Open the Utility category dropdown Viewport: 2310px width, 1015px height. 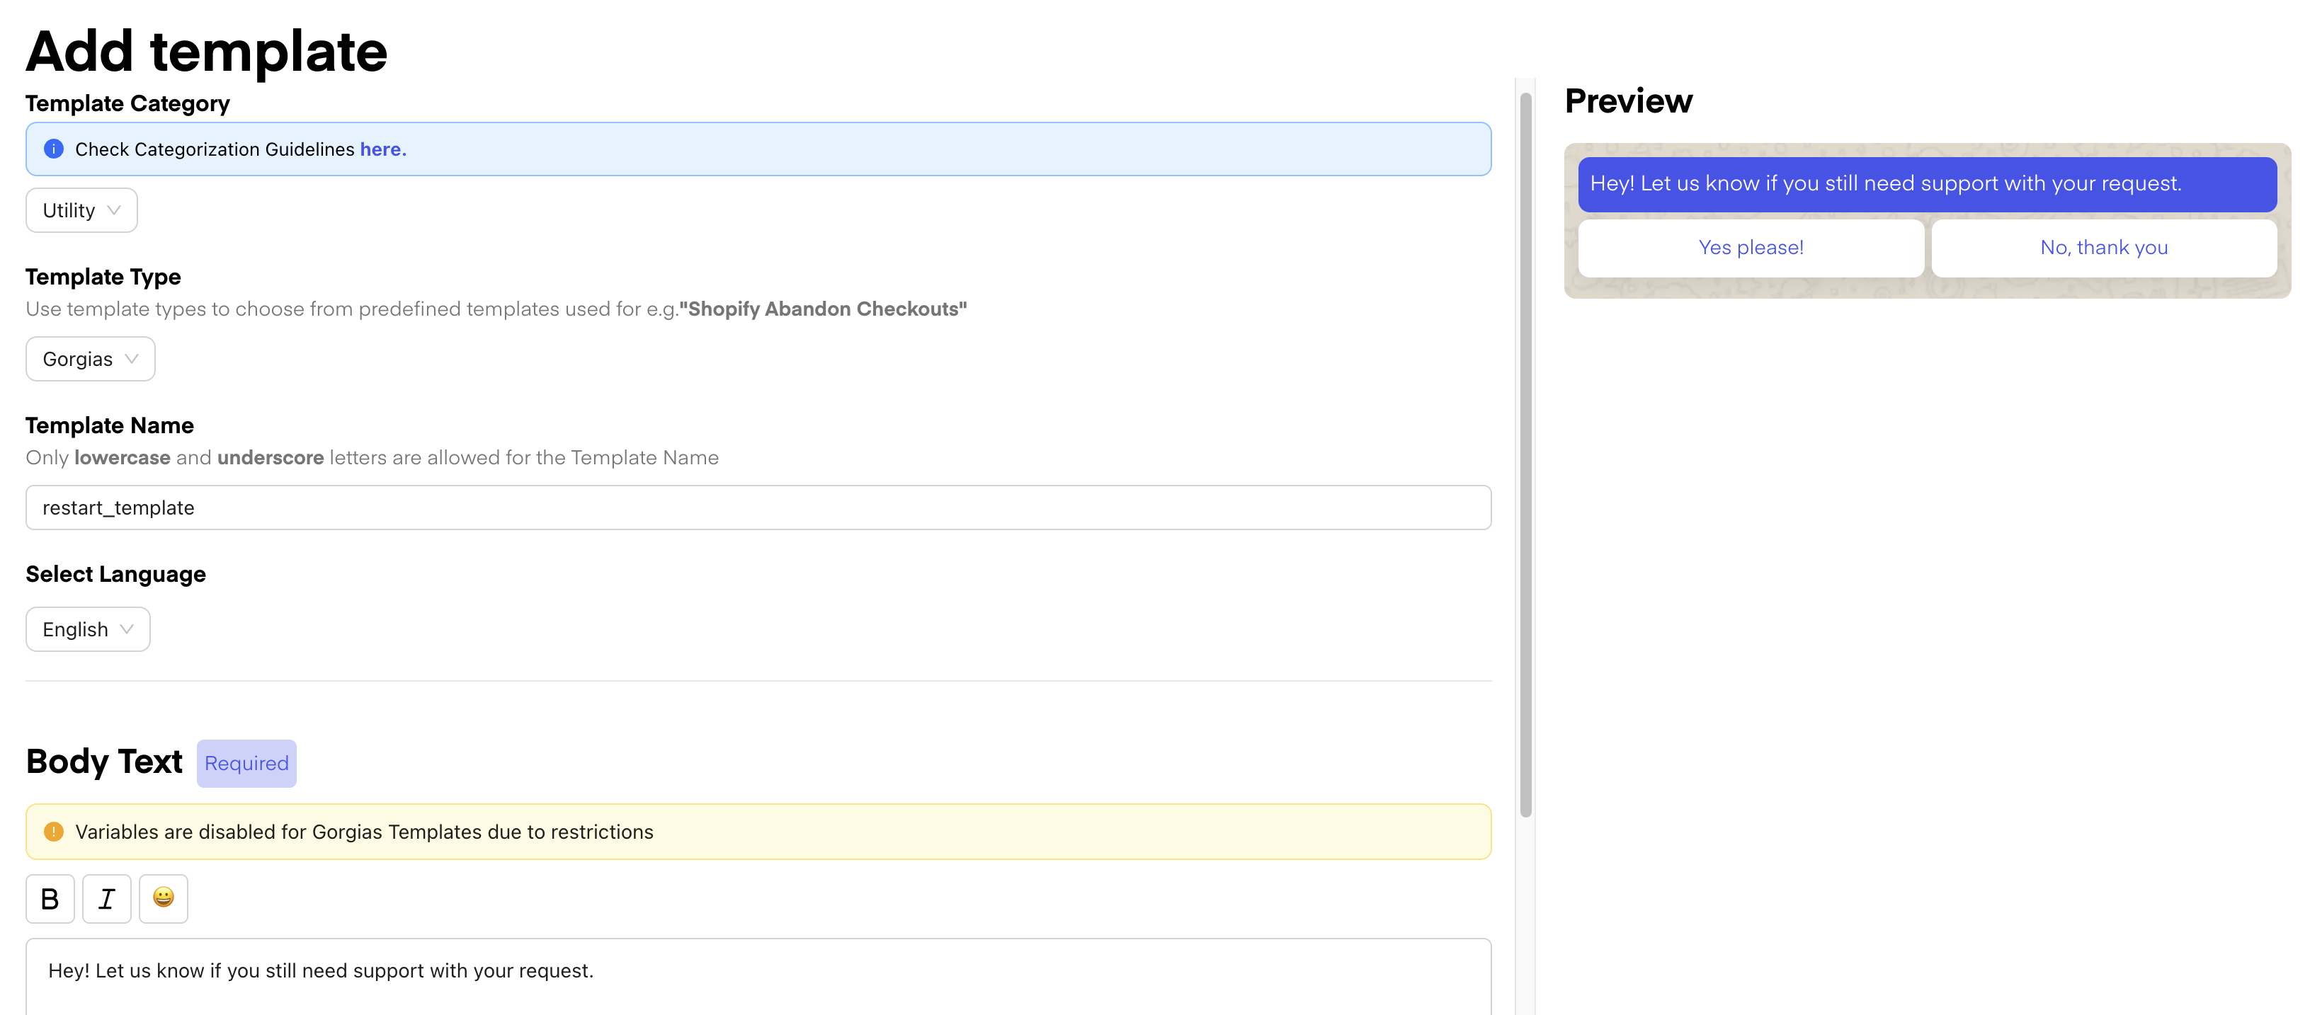[x=81, y=210]
